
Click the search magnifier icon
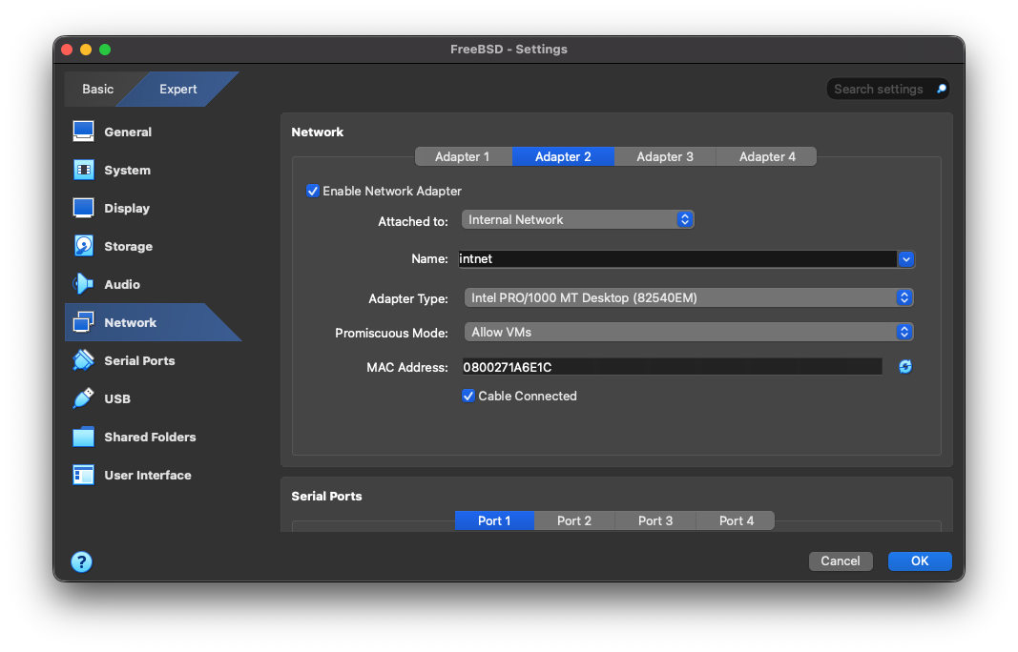(942, 89)
